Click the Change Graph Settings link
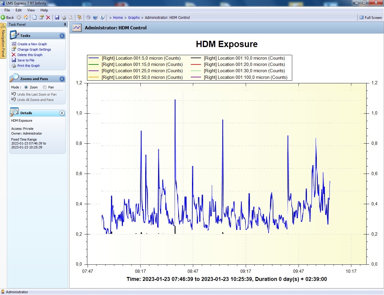The height and width of the screenshot is (295, 384). (34, 49)
